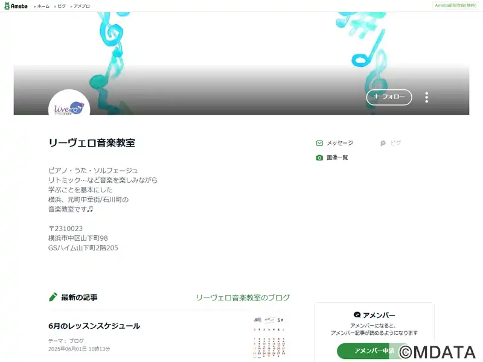Viewport: 483px width, 362px height.
Task: Click the アメンバー申請 button
Action: [x=373, y=351]
